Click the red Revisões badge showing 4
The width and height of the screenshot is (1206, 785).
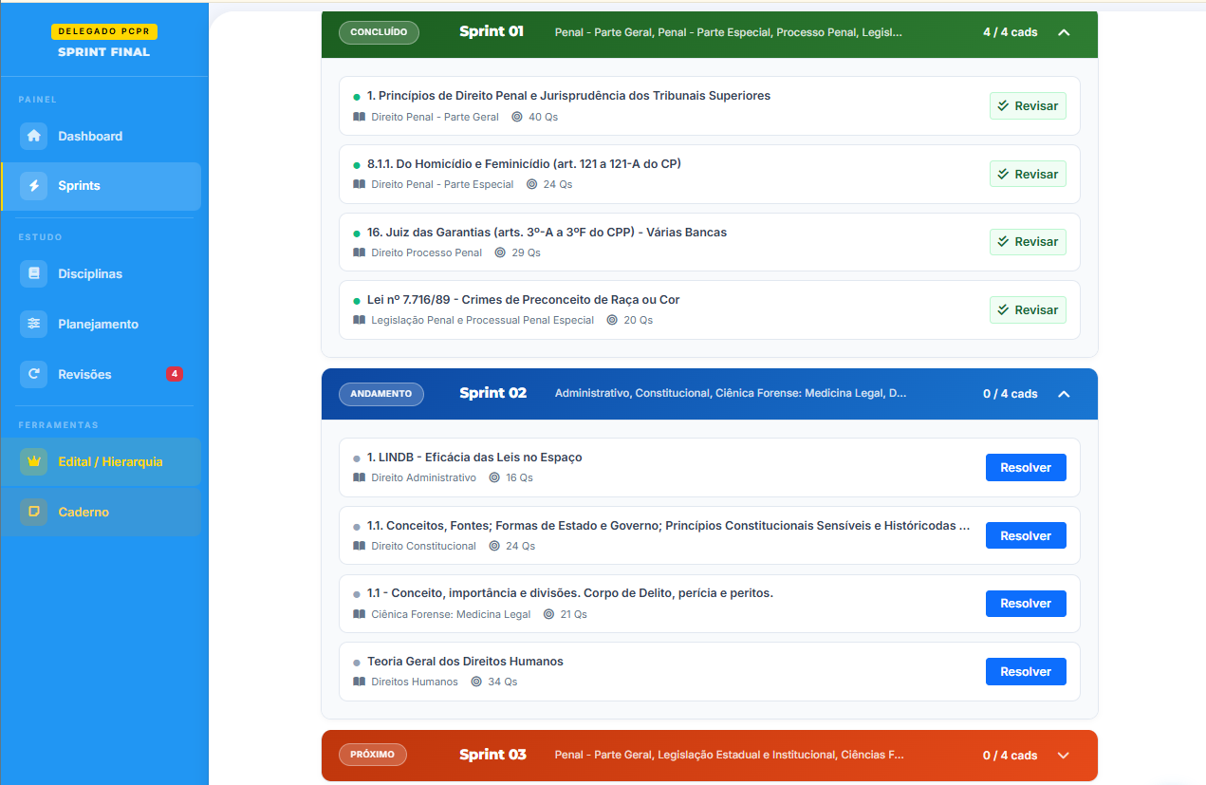(175, 374)
